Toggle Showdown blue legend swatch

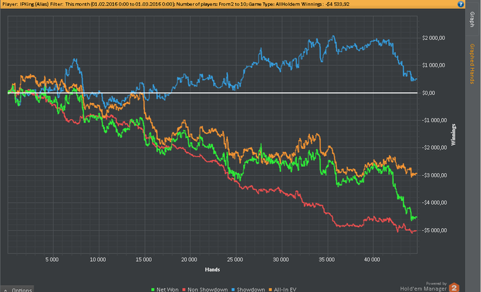tap(233, 289)
